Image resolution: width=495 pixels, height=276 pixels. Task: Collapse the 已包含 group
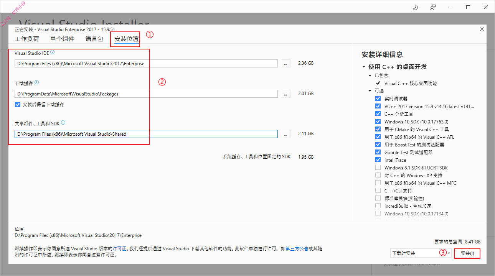click(x=370, y=76)
